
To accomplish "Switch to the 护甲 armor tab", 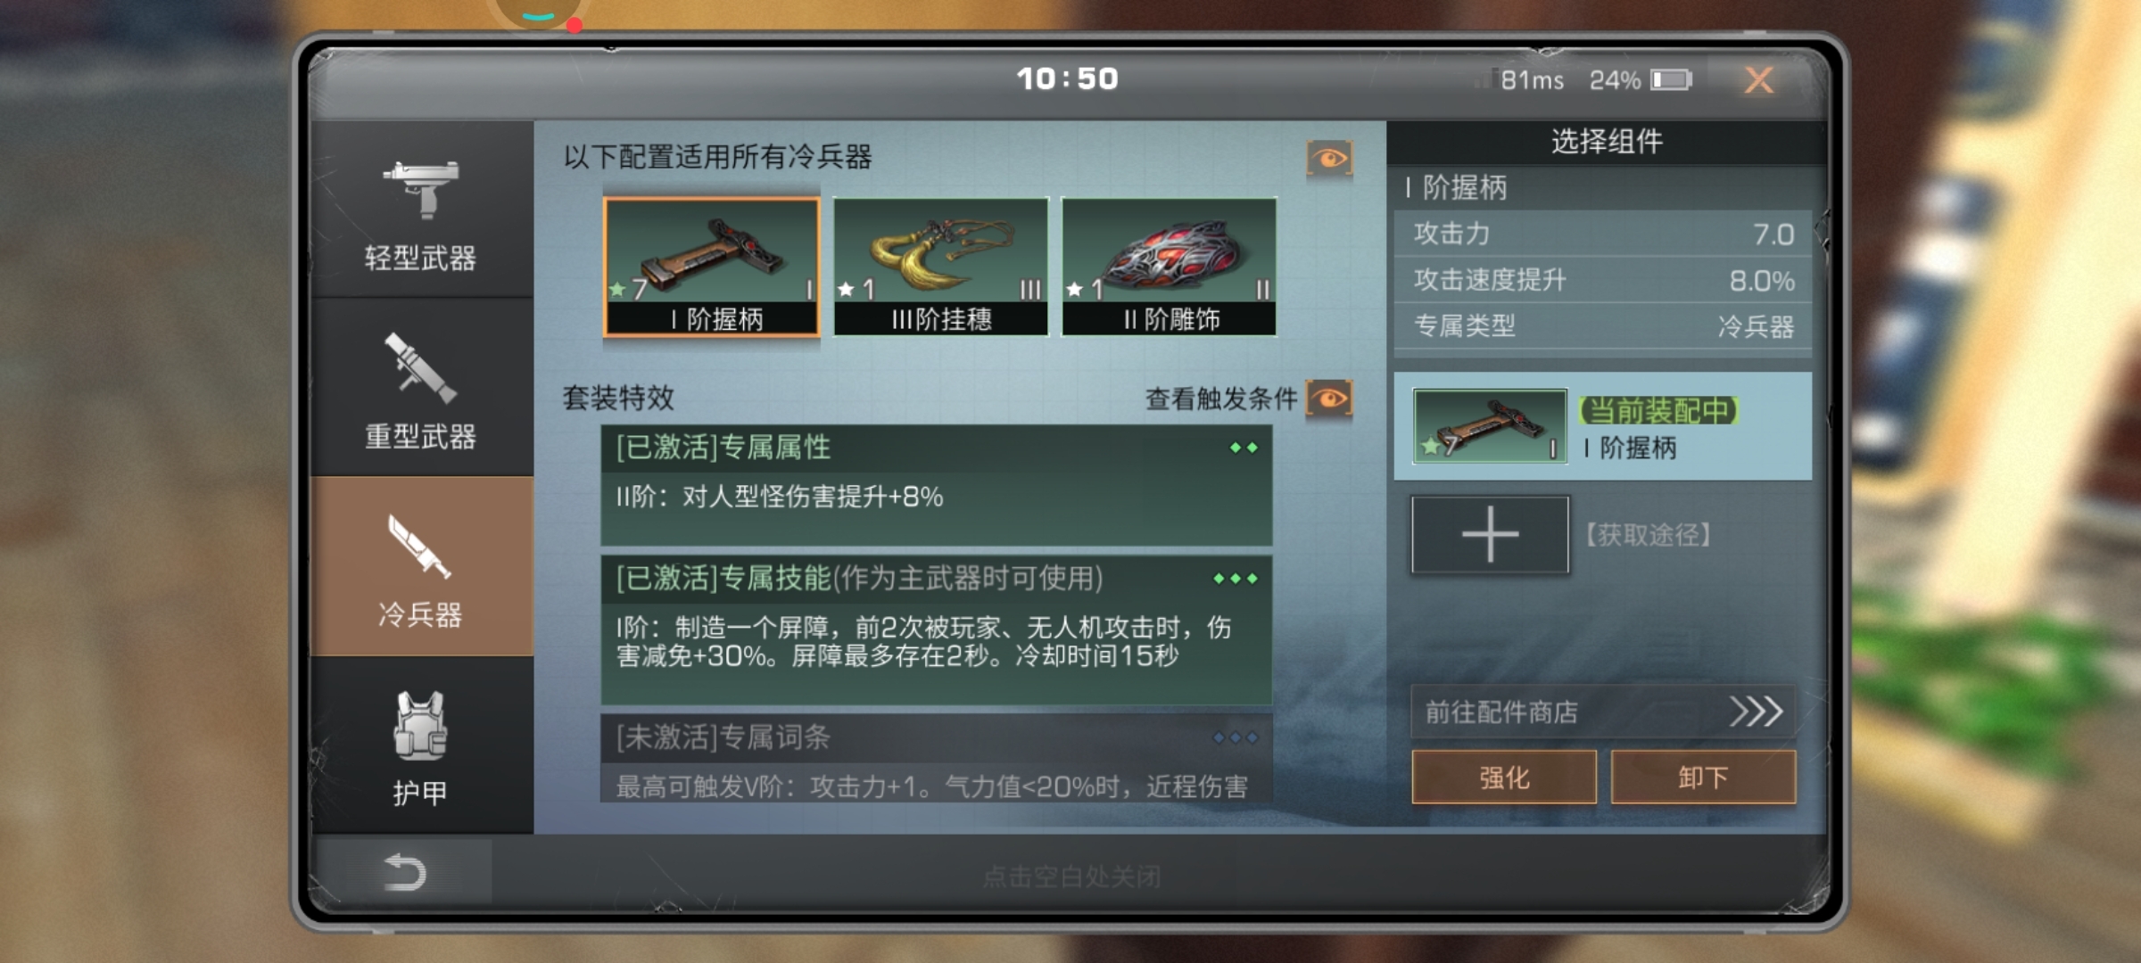I will click(421, 745).
